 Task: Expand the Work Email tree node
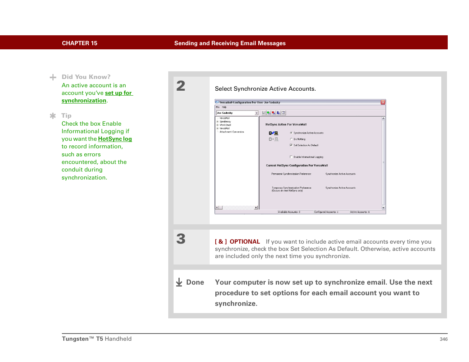pyautogui.click(x=218, y=125)
